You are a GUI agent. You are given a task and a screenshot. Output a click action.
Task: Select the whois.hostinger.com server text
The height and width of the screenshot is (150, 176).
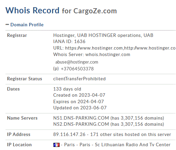click(108, 55)
